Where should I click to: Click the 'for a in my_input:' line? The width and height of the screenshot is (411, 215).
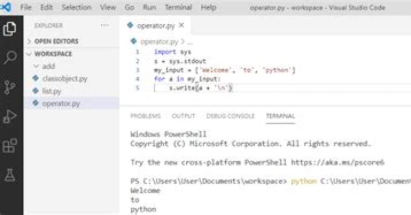point(188,79)
